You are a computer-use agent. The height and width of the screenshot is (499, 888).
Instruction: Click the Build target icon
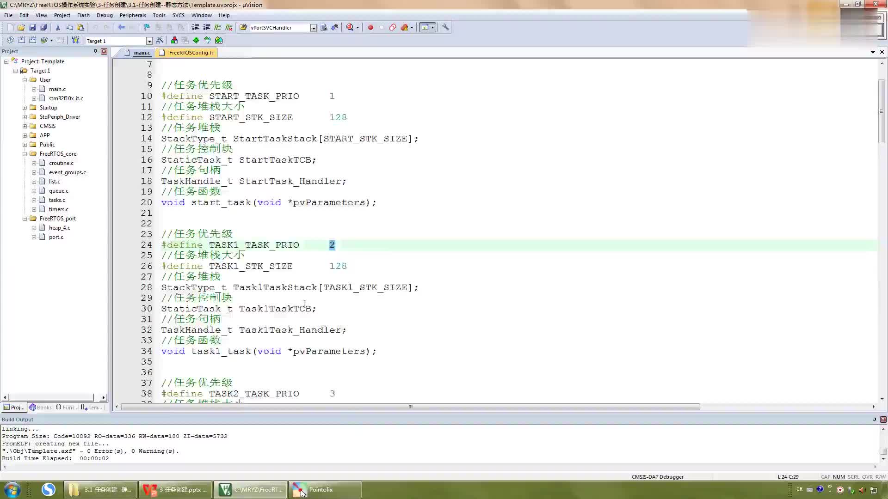pos(21,40)
